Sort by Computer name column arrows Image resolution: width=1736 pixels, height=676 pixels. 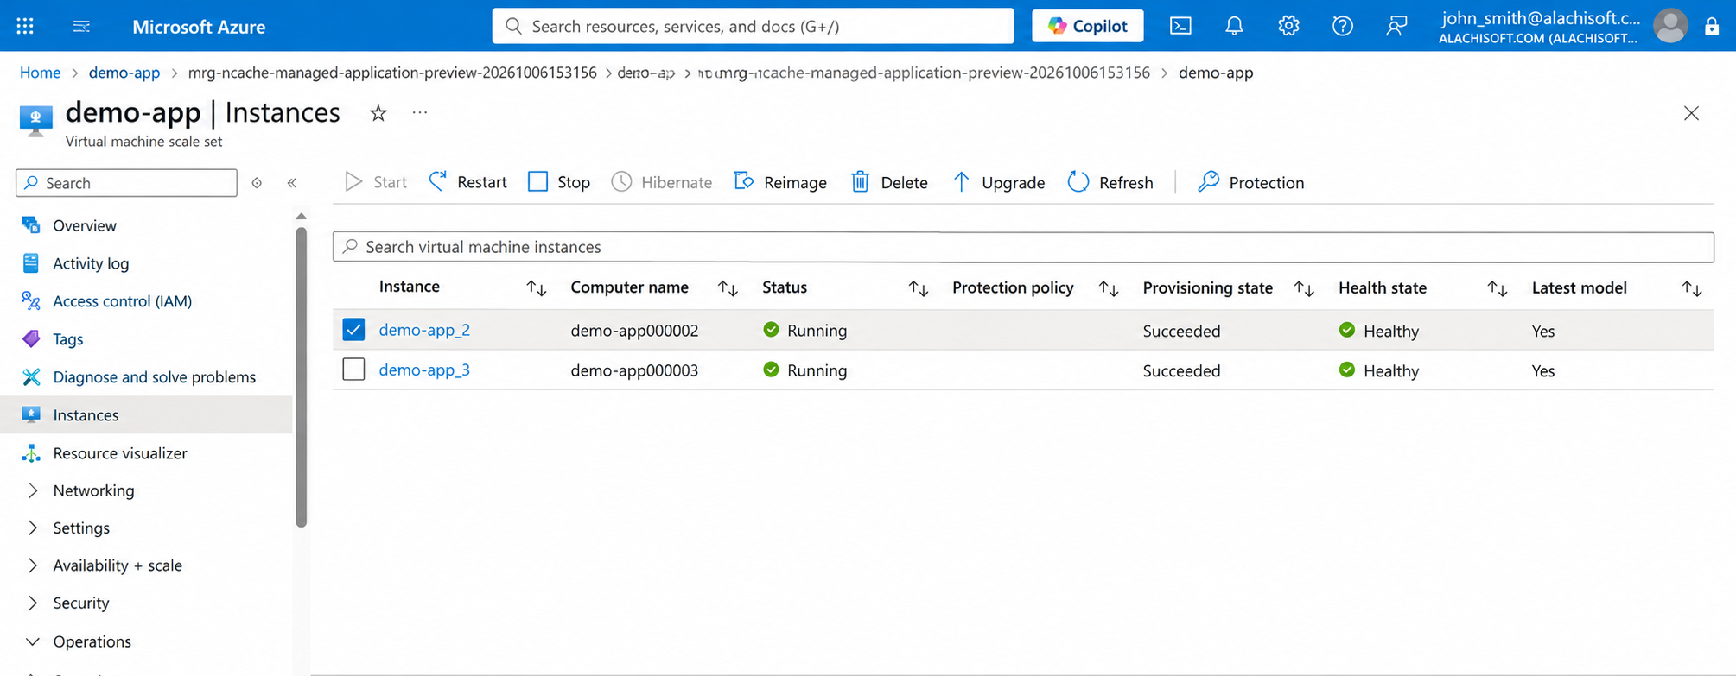click(x=728, y=288)
